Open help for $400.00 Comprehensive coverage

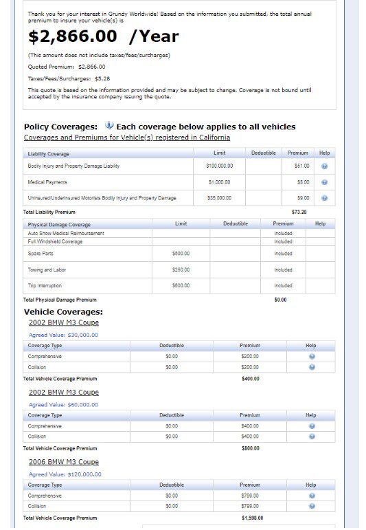point(312,426)
